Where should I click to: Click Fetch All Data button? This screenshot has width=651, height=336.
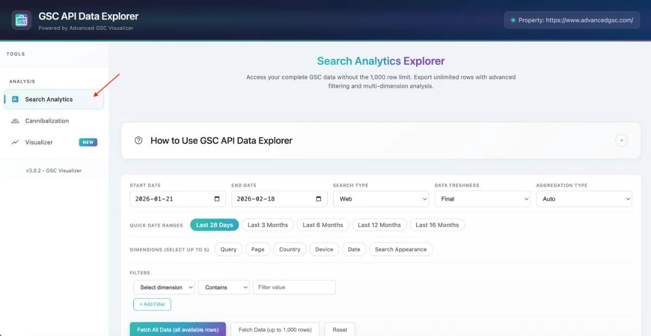pos(178,330)
